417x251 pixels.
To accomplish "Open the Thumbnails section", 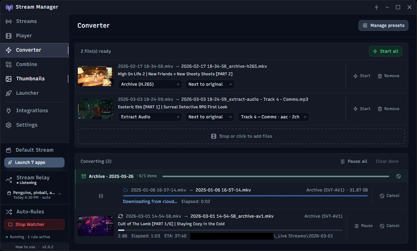I will click(34, 79).
